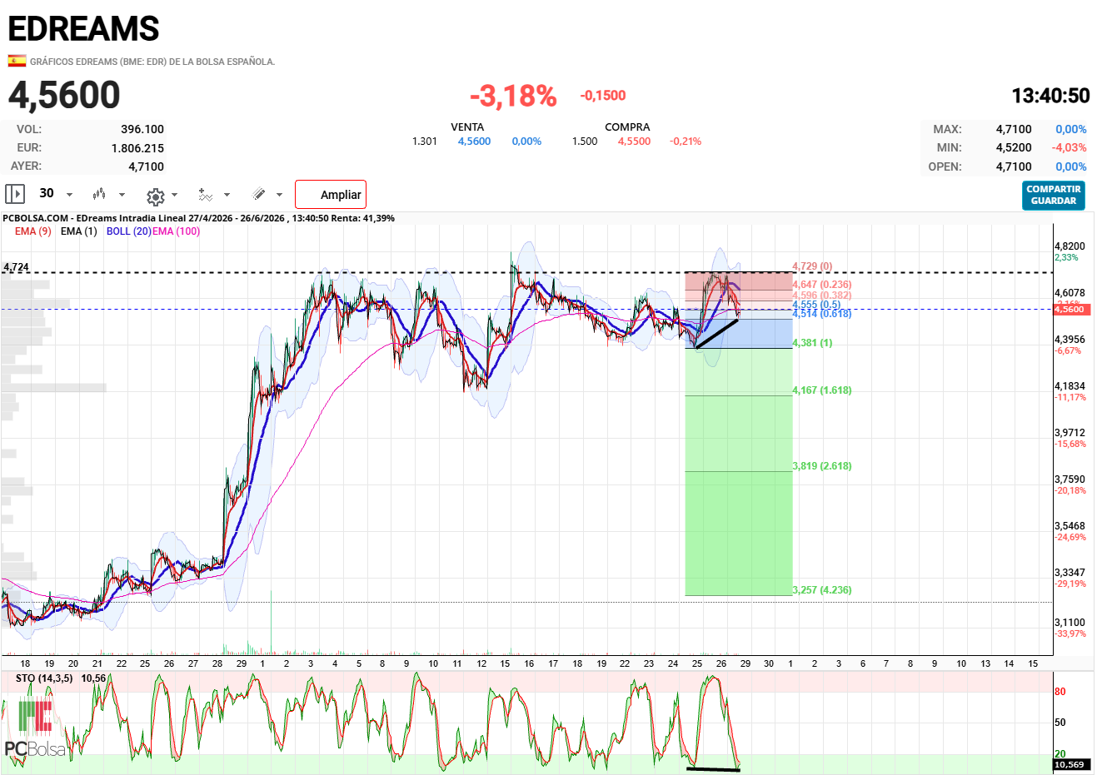The width and height of the screenshot is (1097, 775).
Task: Expand the chart type dropdown arrow
Action: click(x=122, y=195)
